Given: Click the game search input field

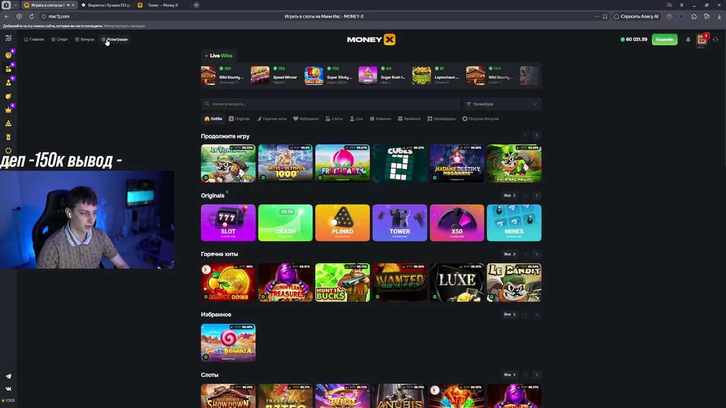Looking at the screenshot, I should pos(331,104).
